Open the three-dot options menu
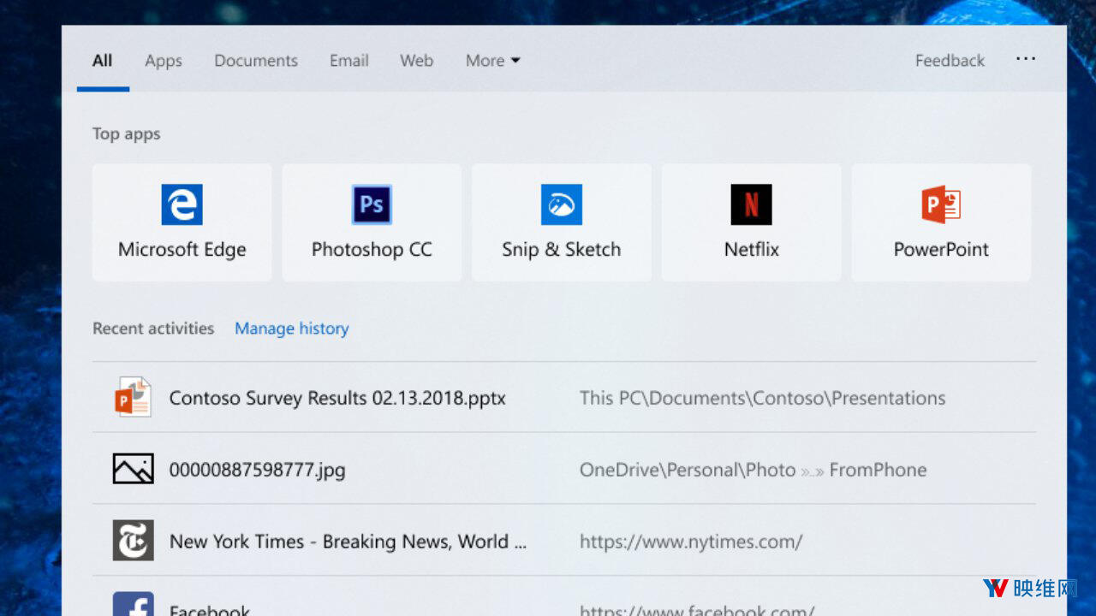The height and width of the screenshot is (616, 1096). click(1025, 59)
